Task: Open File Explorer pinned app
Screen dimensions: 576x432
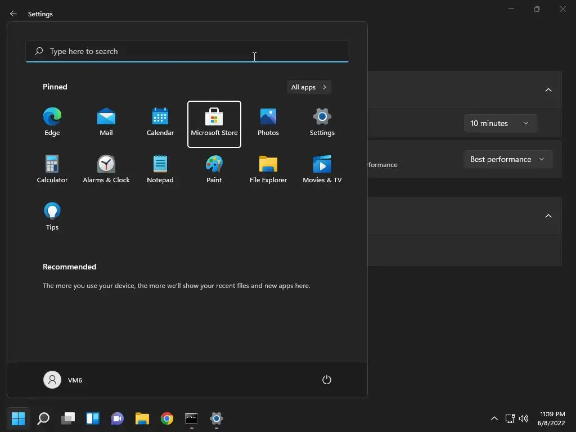Action: click(268, 170)
